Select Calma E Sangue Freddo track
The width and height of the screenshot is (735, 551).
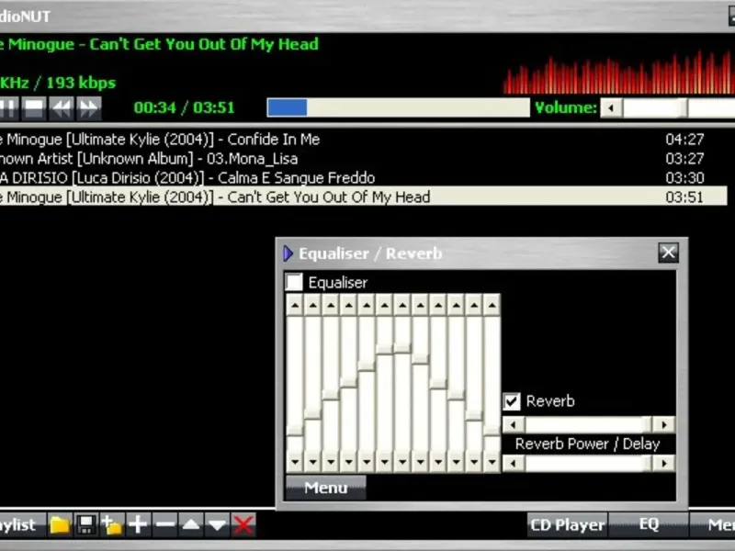pos(363,177)
